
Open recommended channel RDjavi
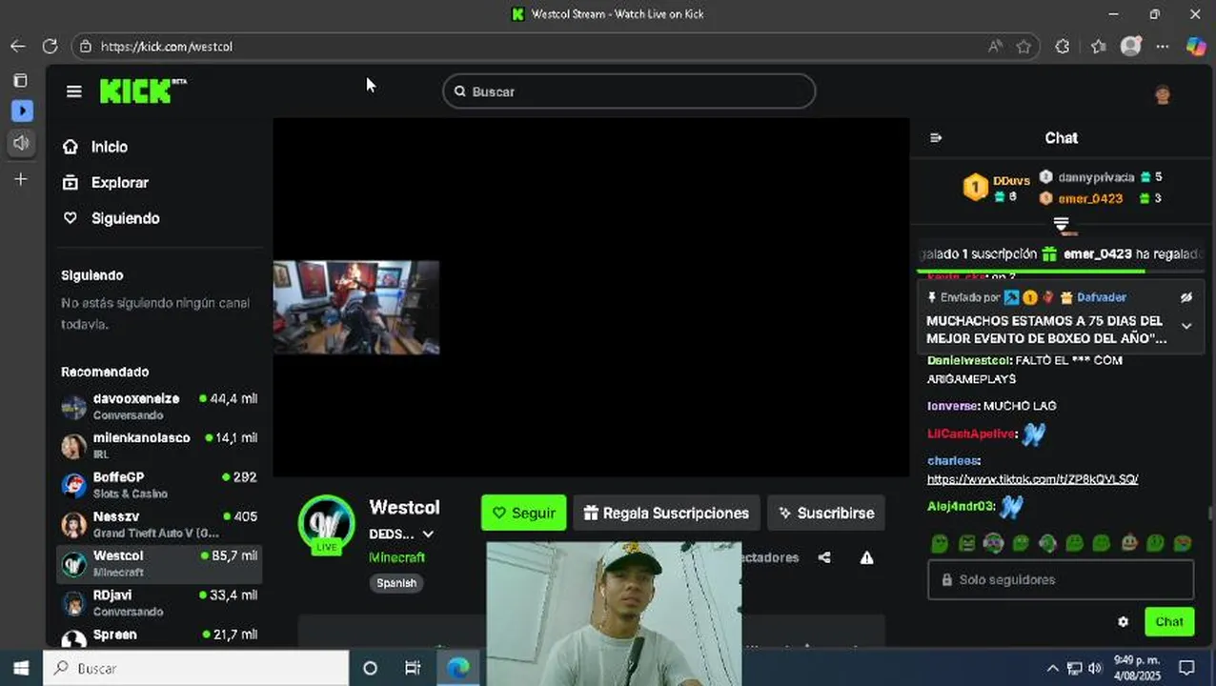click(159, 603)
